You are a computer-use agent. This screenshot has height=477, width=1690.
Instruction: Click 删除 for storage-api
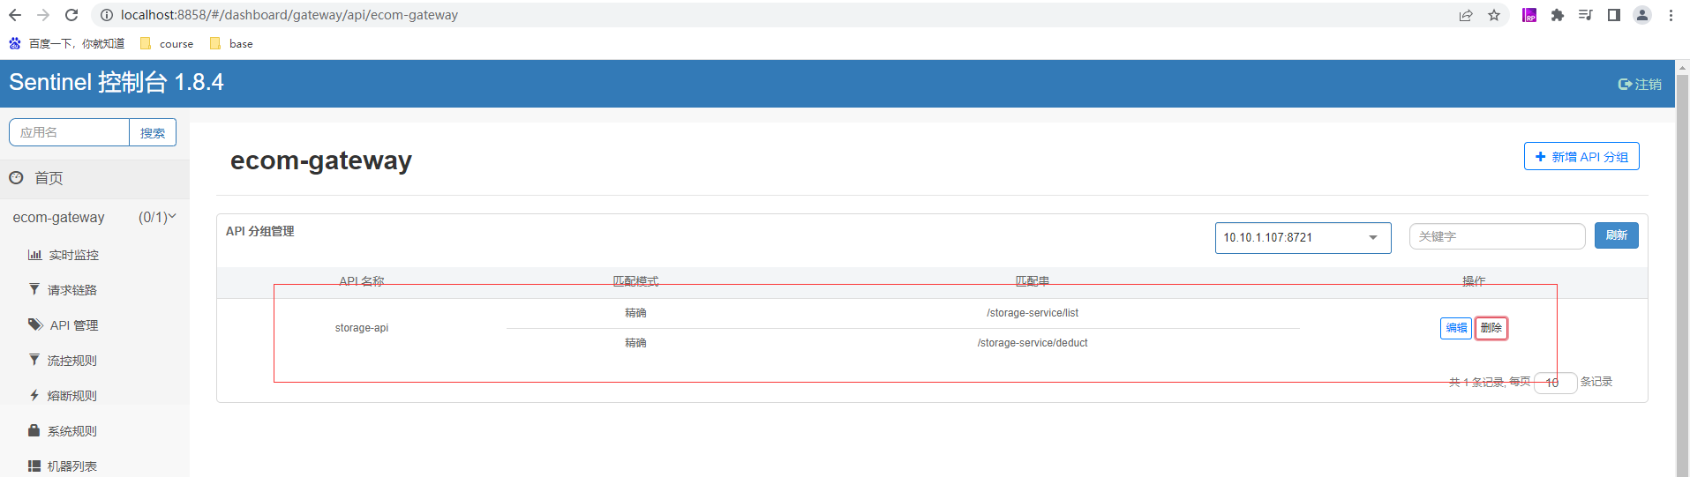pyautogui.click(x=1491, y=328)
